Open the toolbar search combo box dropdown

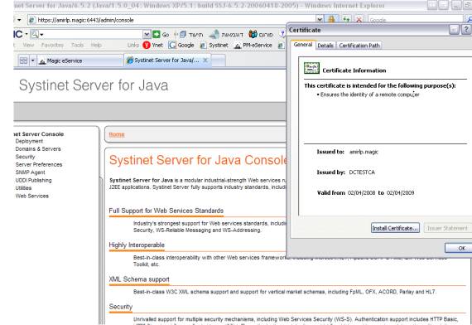[147, 34]
